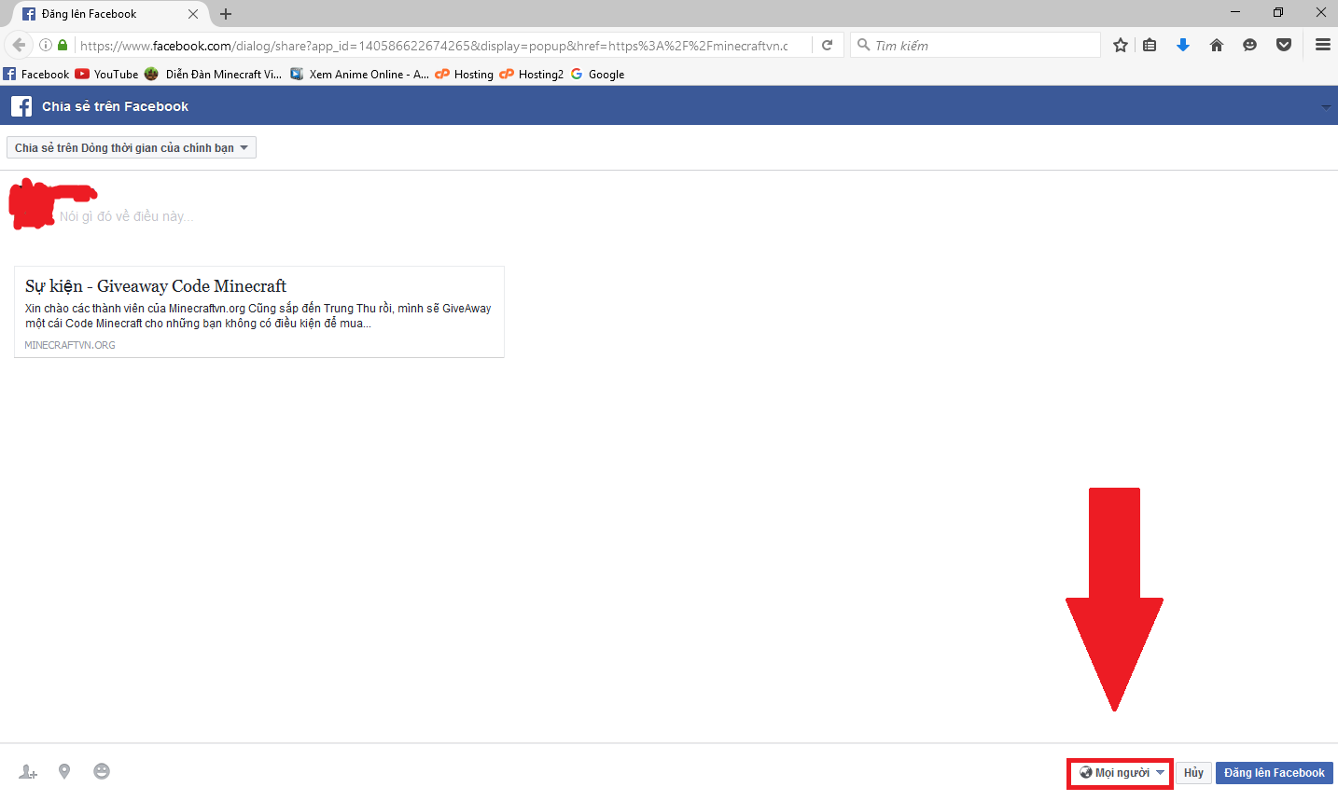Open a new browser tab with the plus
The height and width of the screenshot is (801, 1338).
click(x=226, y=14)
